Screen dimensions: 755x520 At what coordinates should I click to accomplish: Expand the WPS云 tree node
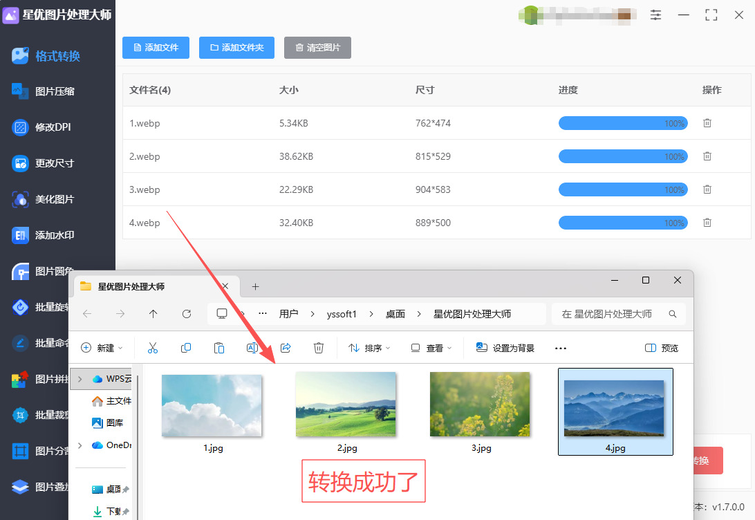(x=80, y=379)
